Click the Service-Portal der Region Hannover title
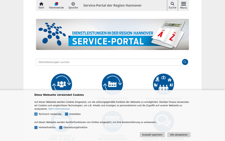Image resolution: width=225 pixels, height=141 pixels. (x=112, y=6)
